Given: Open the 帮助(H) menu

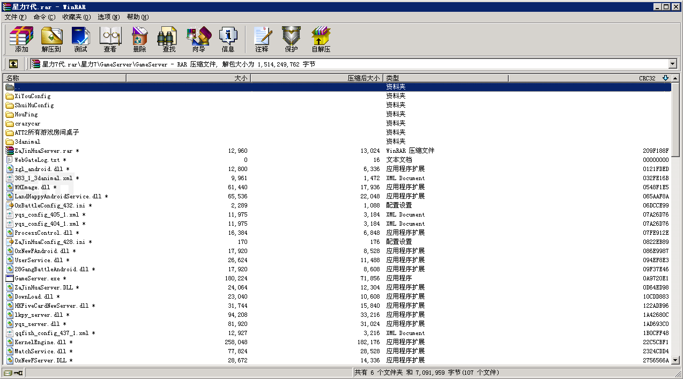Looking at the screenshot, I should pyautogui.click(x=138, y=17).
